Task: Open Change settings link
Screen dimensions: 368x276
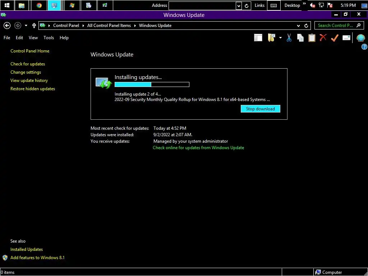Action: coord(26,72)
